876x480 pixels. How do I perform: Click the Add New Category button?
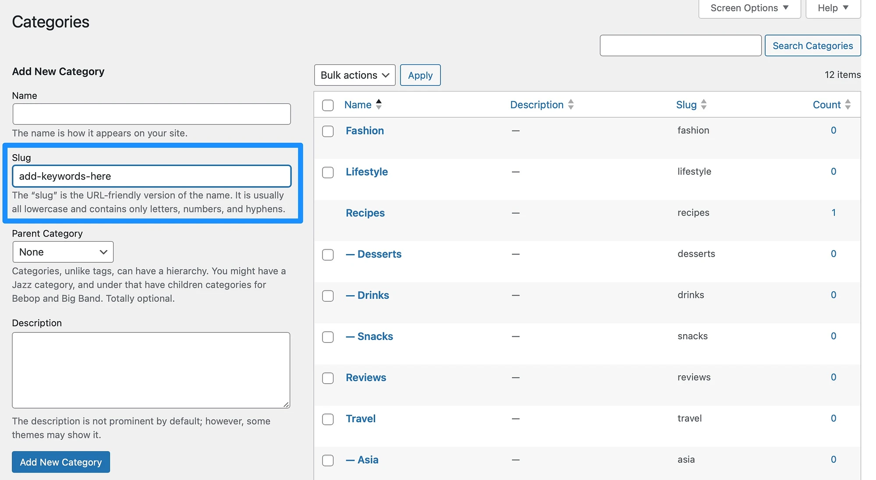61,462
